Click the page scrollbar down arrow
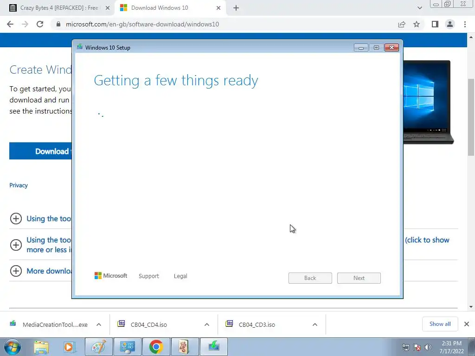475x356 pixels. (471, 307)
